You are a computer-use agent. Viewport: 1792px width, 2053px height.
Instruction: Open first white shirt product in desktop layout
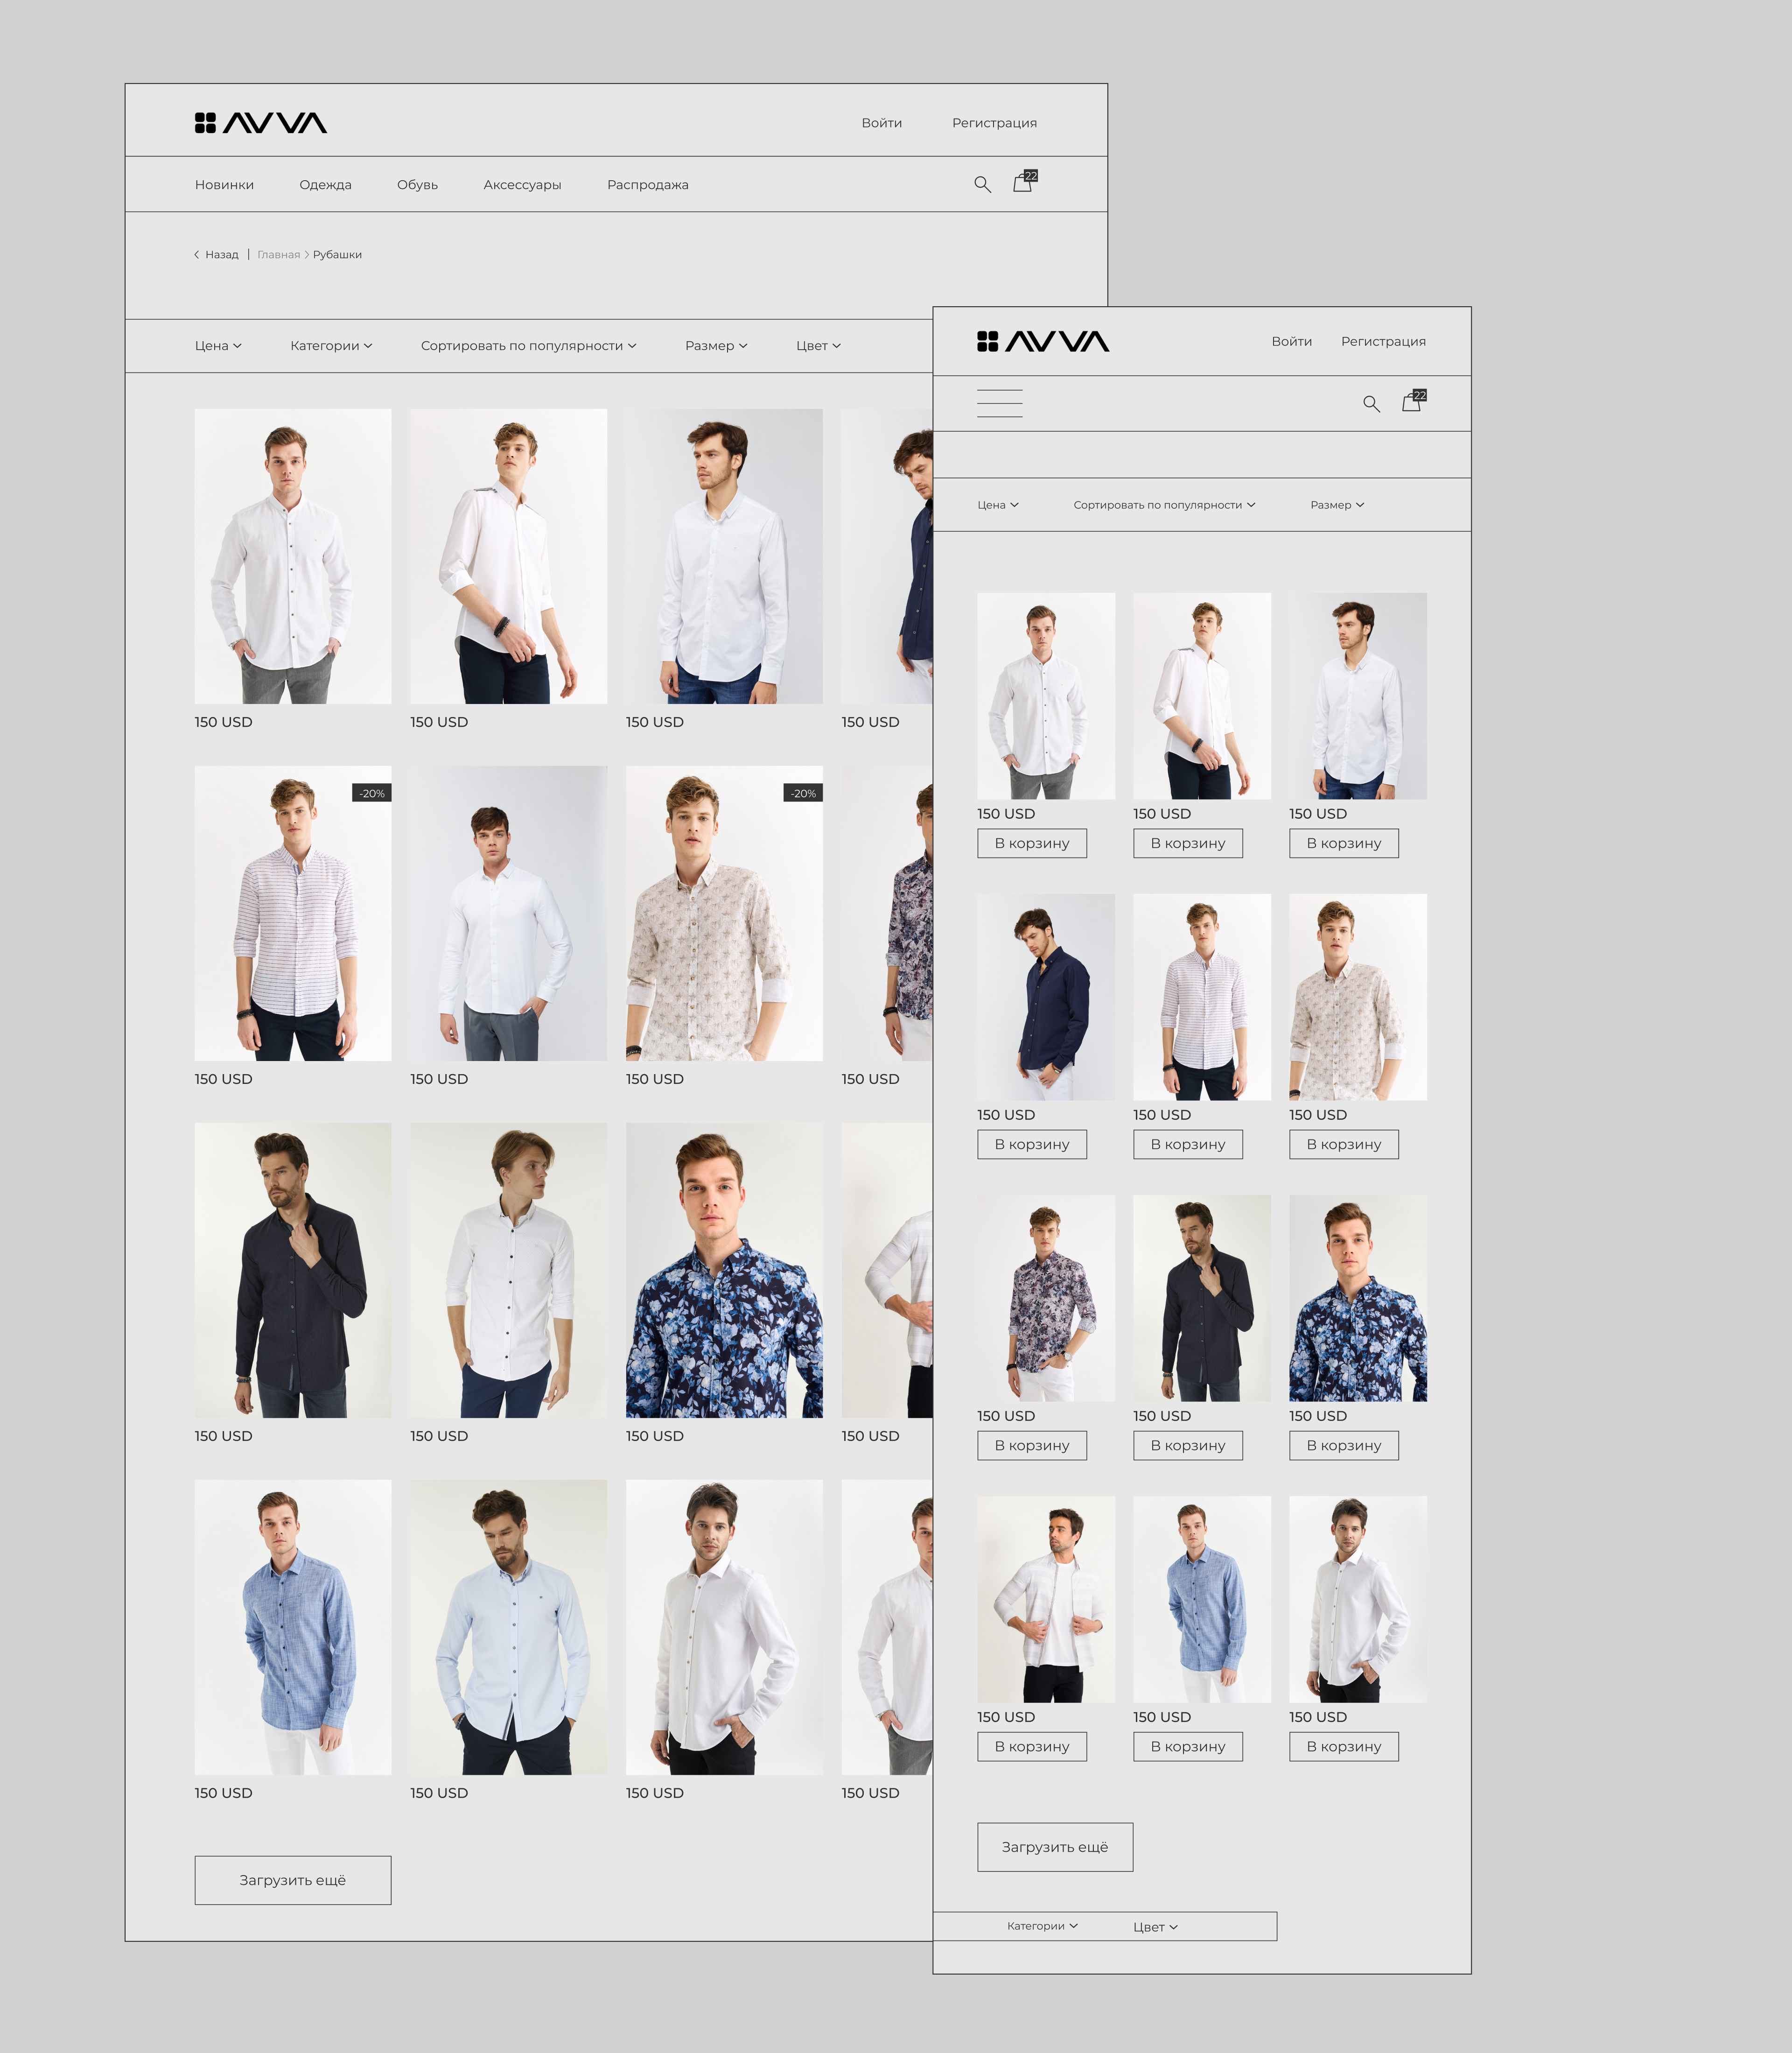pyautogui.click(x=293, y=556)
